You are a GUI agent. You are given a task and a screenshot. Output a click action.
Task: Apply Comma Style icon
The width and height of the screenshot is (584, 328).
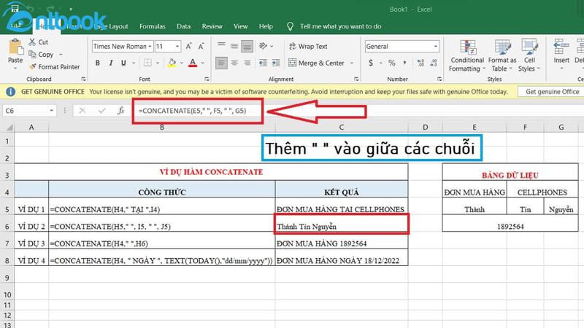pyautogui.click(x=405, y=63)
